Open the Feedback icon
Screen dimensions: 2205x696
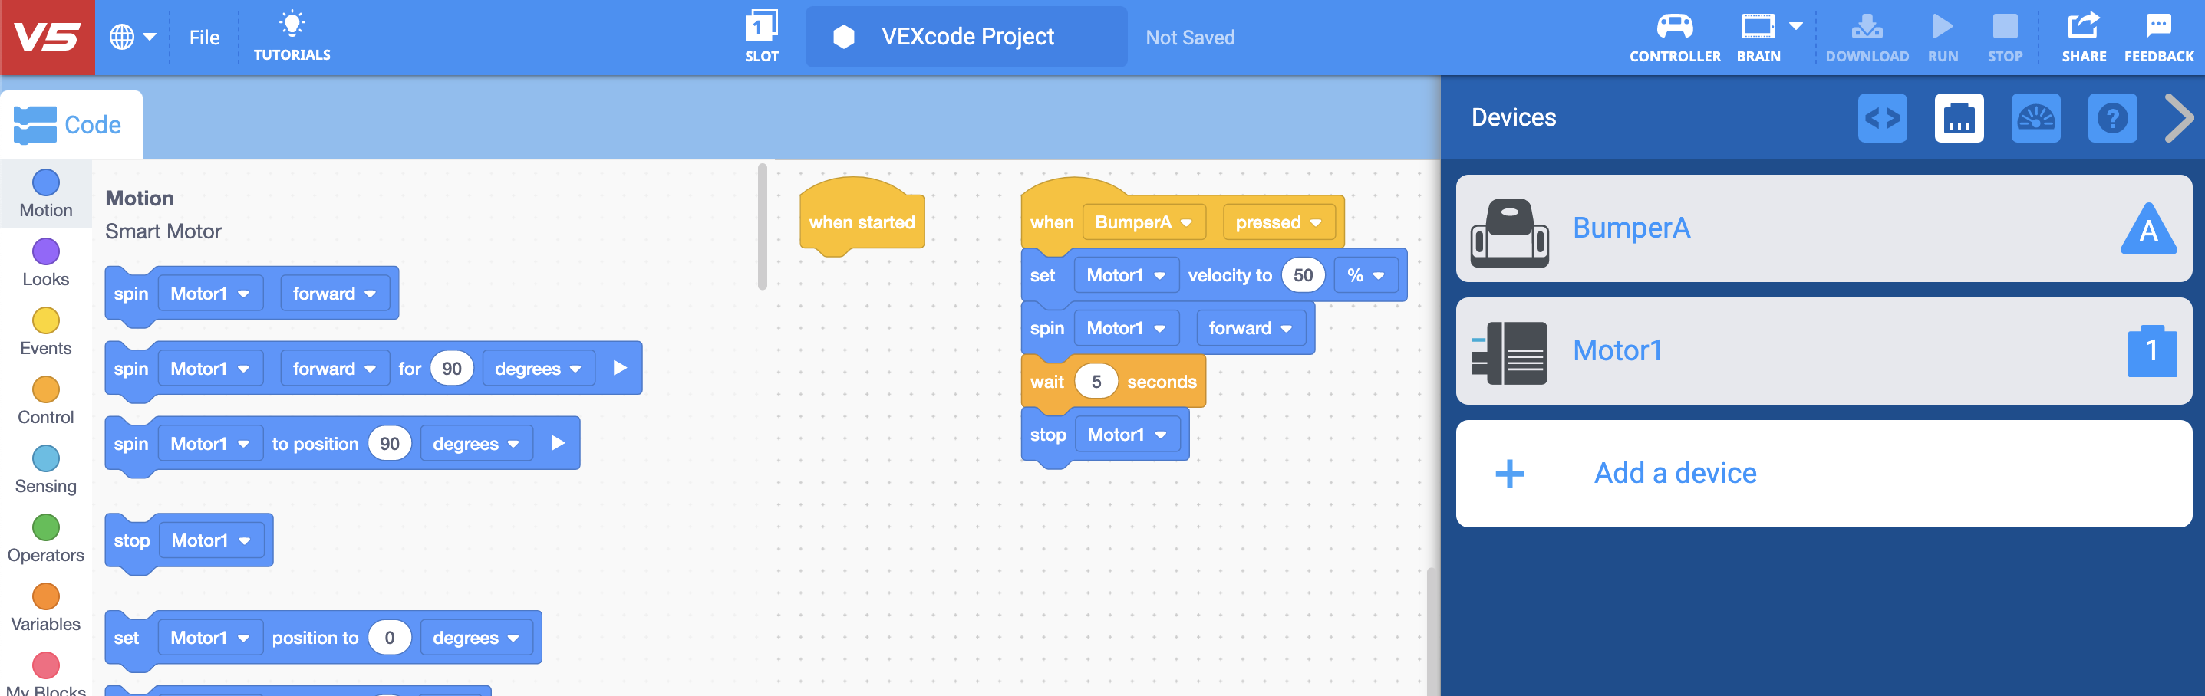(2158, 38)
